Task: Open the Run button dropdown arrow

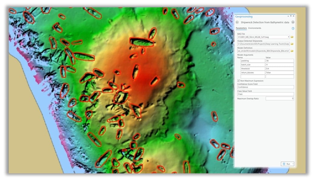Action: pyautogui.click(x=293, y=164)
